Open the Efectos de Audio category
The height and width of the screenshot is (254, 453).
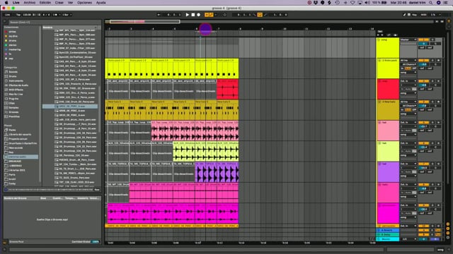click(x=18, y=85)
